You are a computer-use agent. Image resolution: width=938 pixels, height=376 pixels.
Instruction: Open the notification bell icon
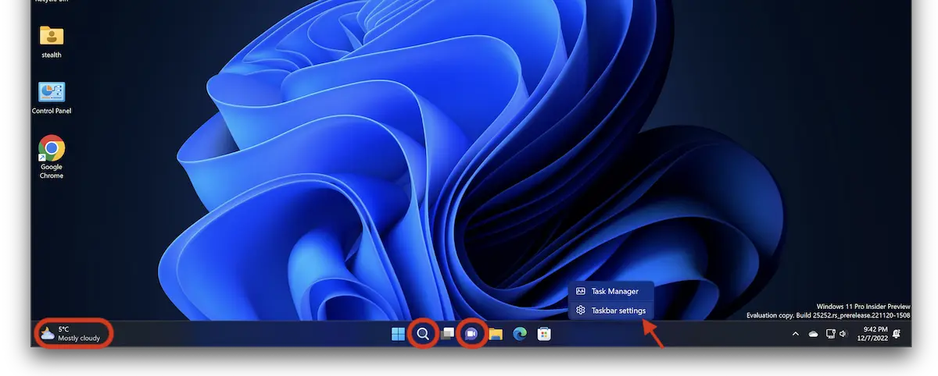pyautogui.click(x=897, y=334)
